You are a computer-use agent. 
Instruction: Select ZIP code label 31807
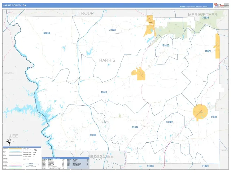pos(169,122)
